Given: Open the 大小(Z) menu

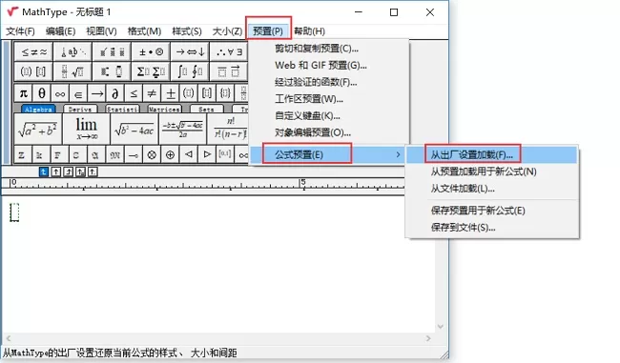Looking at the screenshot, I should tap(227, 31).
